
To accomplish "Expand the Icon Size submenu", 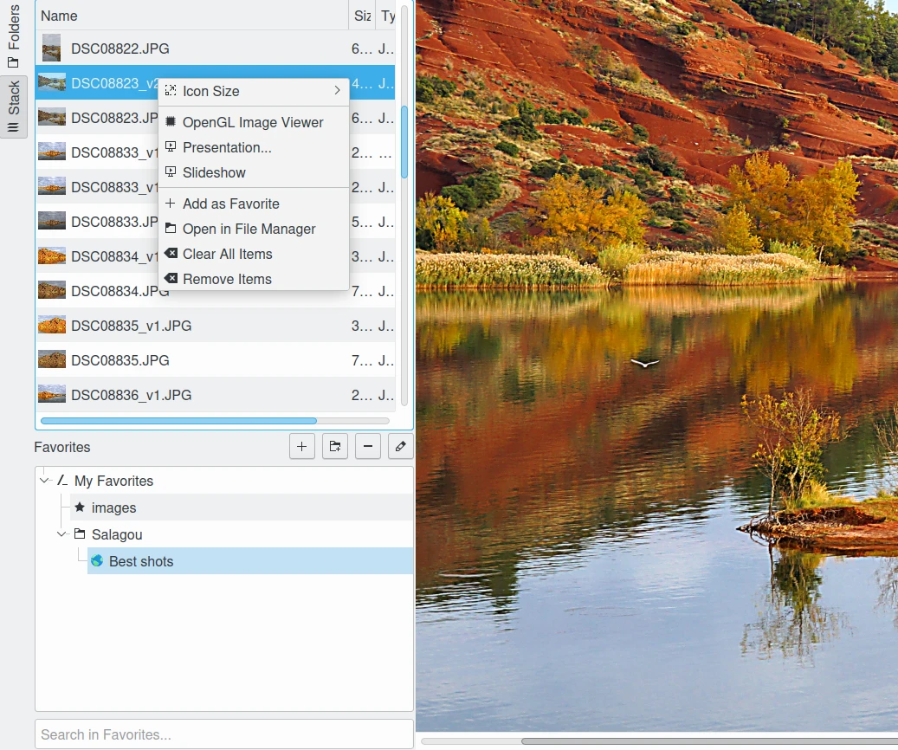I will click(x=253, y=91).
